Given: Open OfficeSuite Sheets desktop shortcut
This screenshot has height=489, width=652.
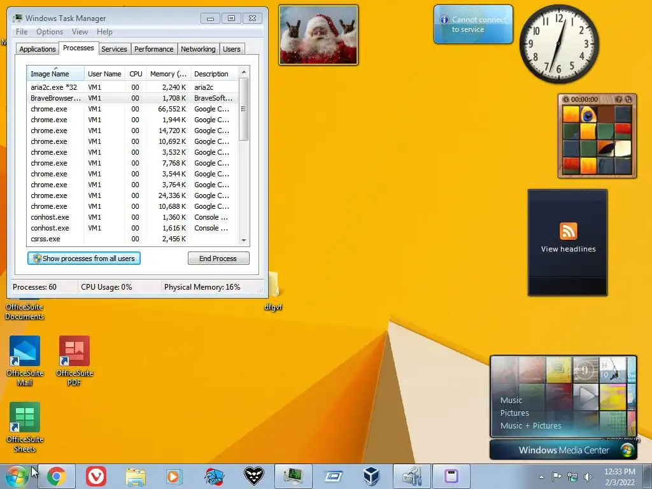Looking at the screenshot, I should click(25, 427).
